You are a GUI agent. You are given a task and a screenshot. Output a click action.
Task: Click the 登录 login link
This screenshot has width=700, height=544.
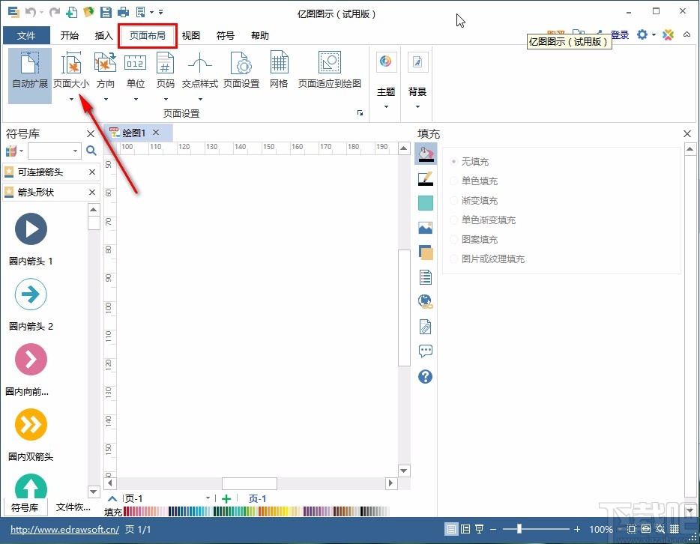[620, 34]
